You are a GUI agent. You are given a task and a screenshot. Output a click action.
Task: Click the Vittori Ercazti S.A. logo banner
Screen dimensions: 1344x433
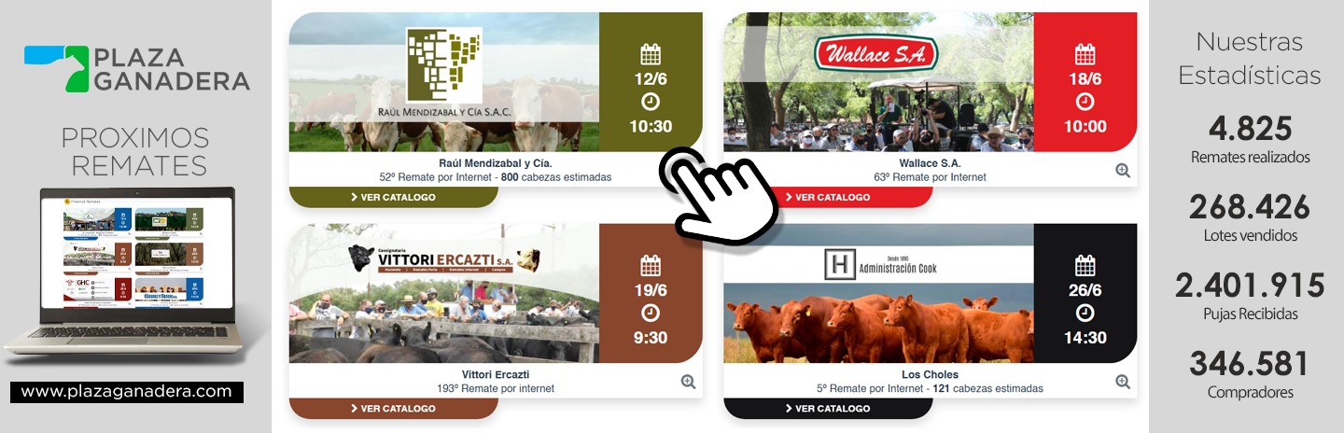click(x=444, y=260)
